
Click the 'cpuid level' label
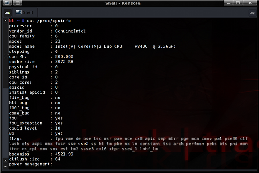click(23, 128)
